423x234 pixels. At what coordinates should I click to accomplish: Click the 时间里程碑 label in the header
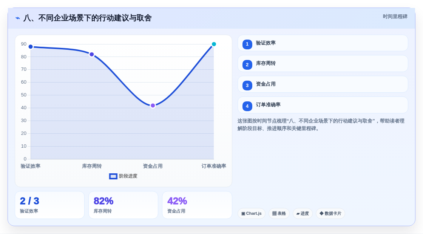[395, 17]
